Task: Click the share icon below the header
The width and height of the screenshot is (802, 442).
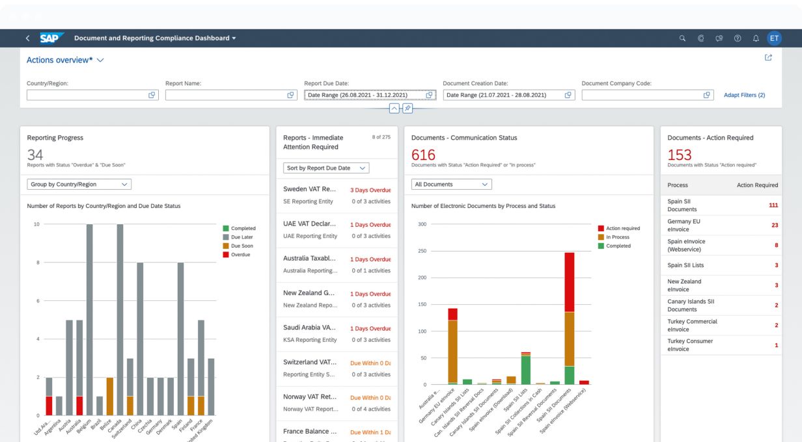Action: (768, 58)
